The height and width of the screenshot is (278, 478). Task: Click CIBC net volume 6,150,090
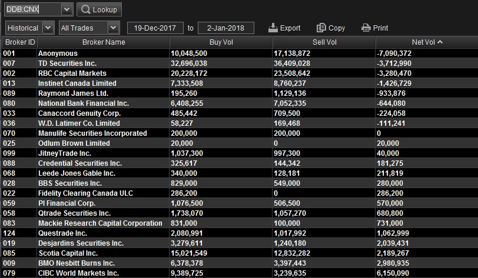pyautogui.click(x=393, y=273)
